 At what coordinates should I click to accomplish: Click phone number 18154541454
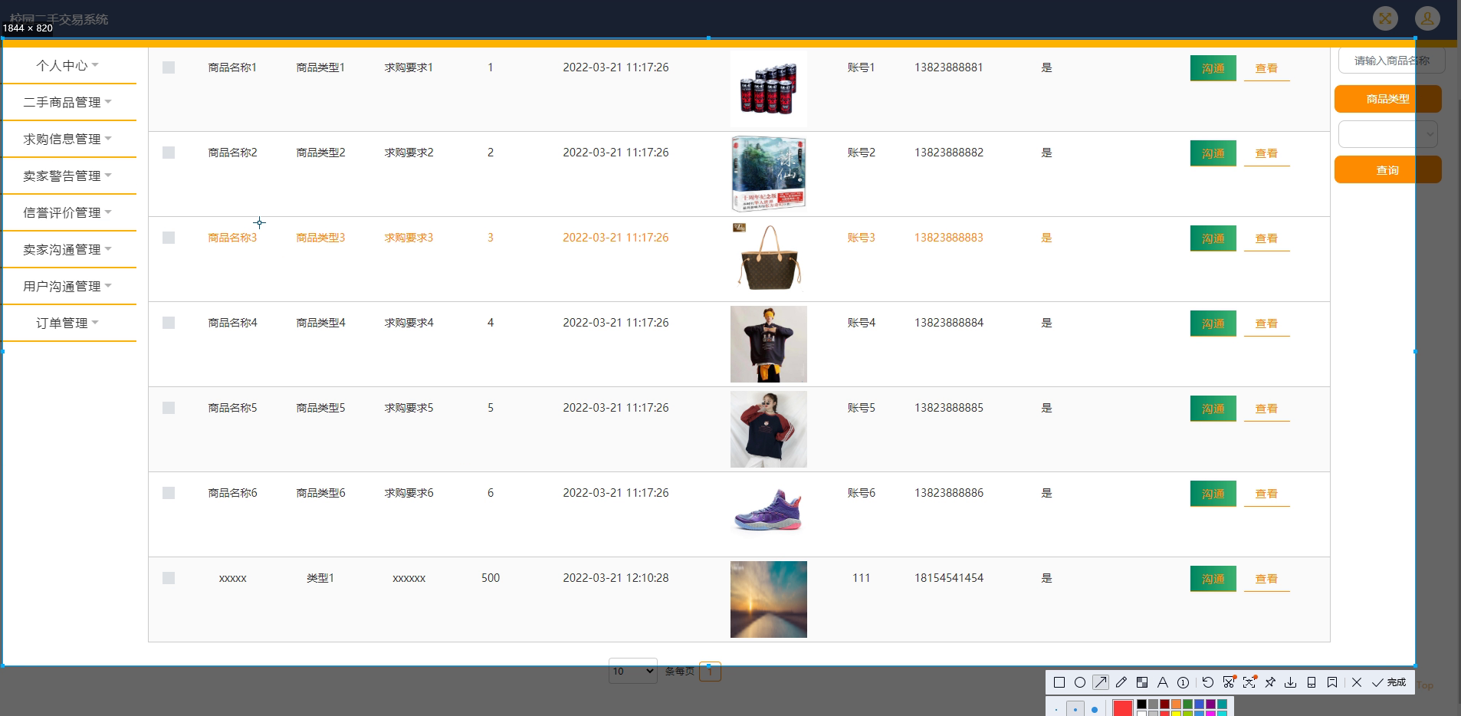tap(948, 578)
